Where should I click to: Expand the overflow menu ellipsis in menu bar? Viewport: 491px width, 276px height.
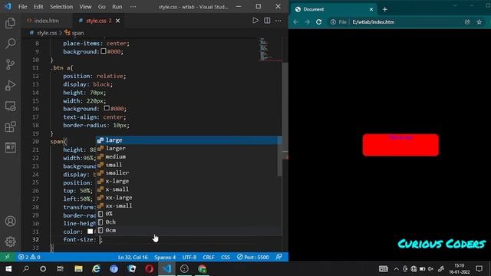[x=133, y=7]
